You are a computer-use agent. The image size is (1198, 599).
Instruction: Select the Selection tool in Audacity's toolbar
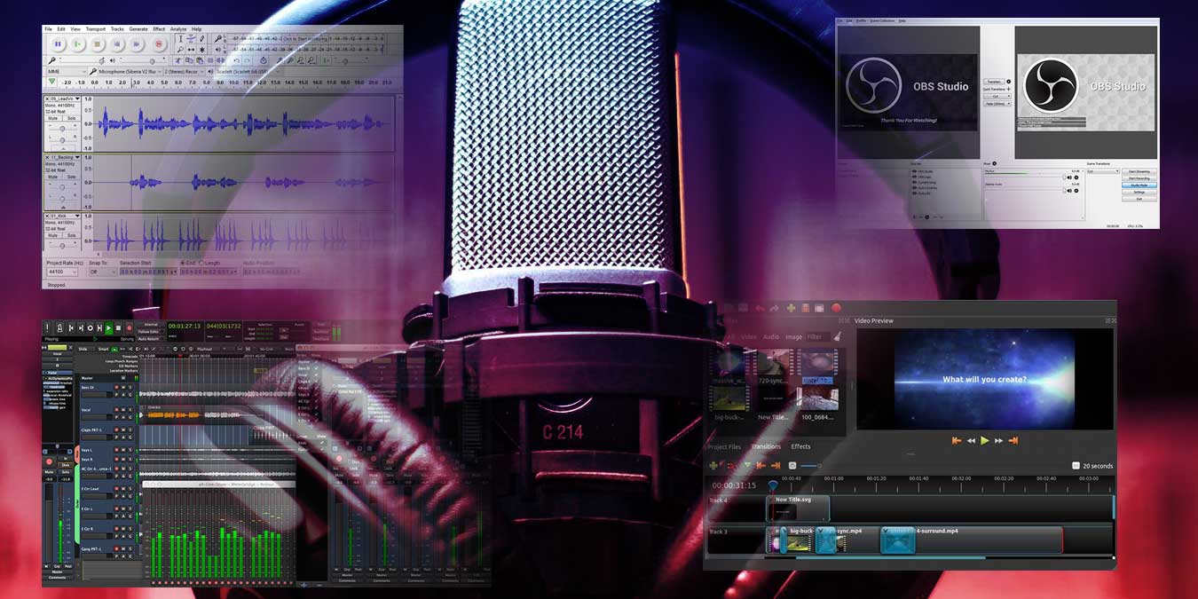point(181,37)
